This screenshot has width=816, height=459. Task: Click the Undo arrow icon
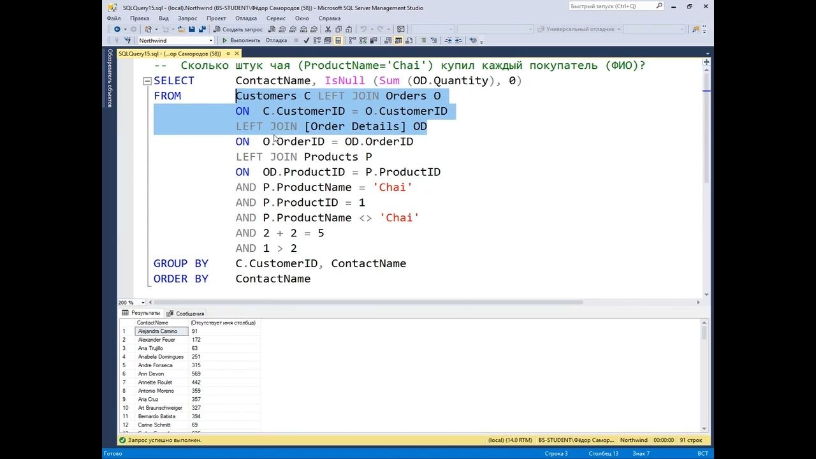pyautogui.click(x=363, y=29)
